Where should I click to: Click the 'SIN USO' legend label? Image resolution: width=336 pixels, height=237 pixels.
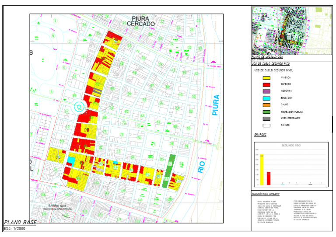tap(285, 125)
